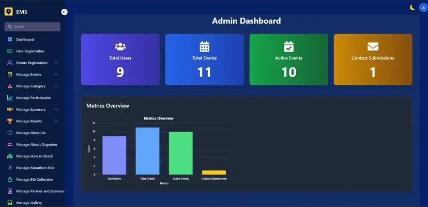The image size is (428, 207).
Task: Click the 'Admin Dashboard' heading
Action: click(247, 21)
